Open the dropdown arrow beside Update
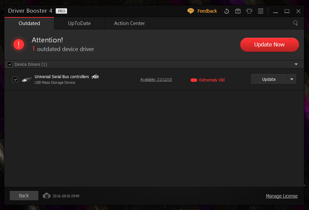Screen dimensions: 309x210 [x=292, y=79]
